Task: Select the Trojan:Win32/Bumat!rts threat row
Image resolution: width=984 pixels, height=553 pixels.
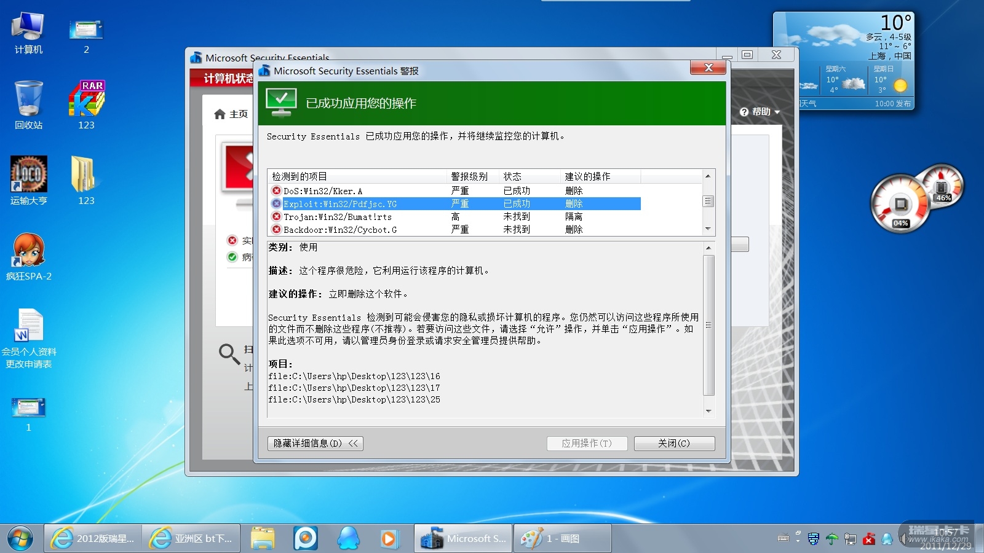Action: [455, 216]
